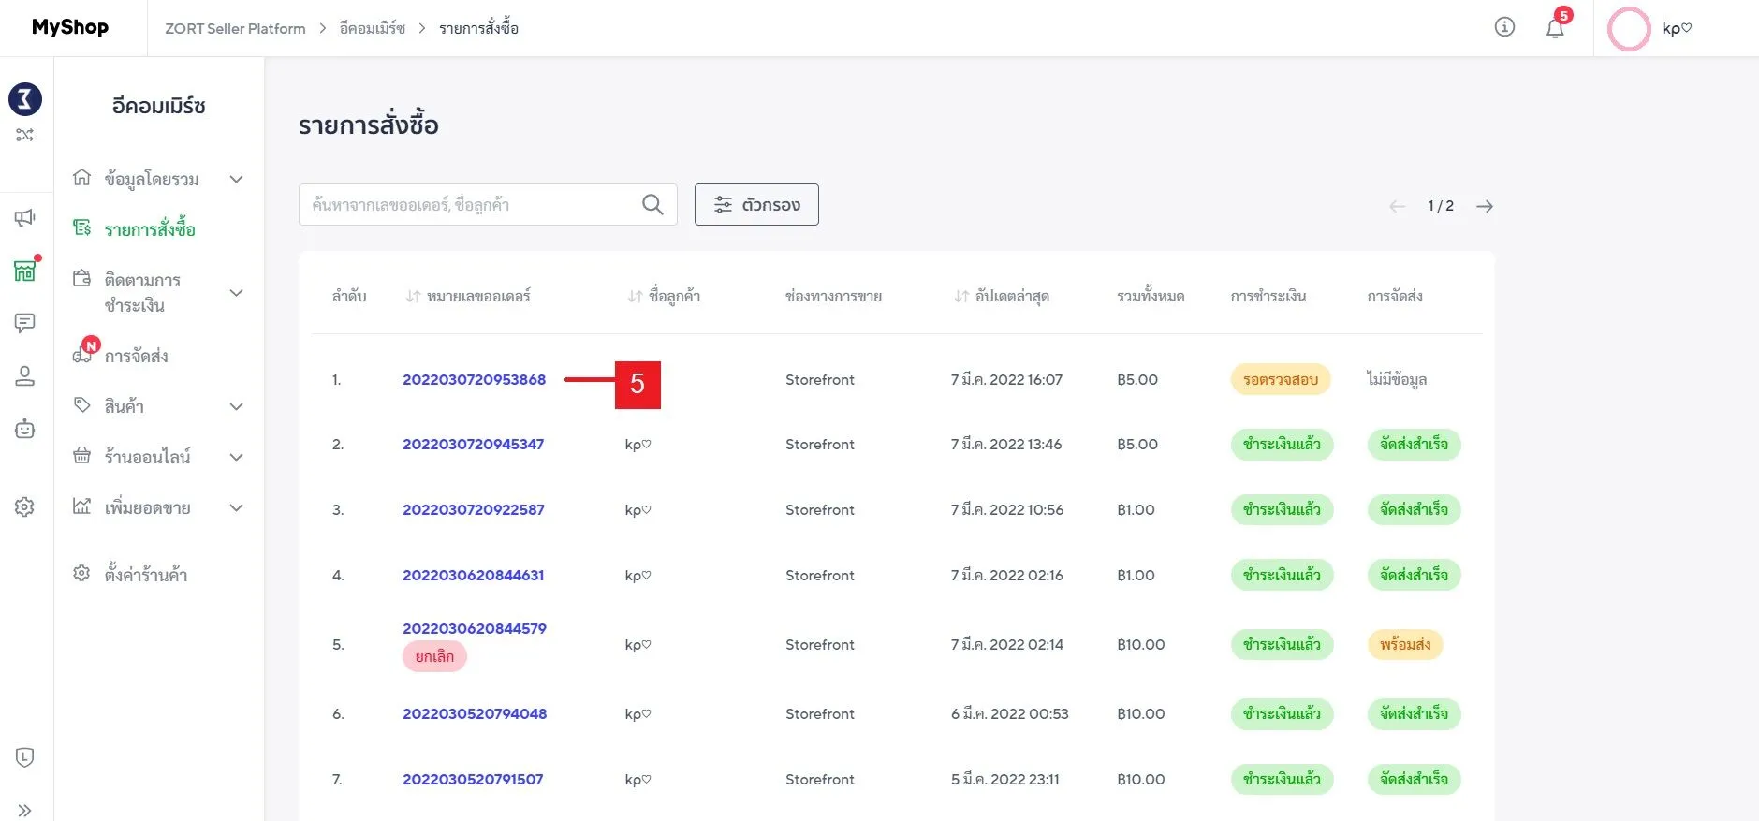Screen dimensions: 1759x821
Task: Open the info circle icon in header
Action: coord(1504,27)
